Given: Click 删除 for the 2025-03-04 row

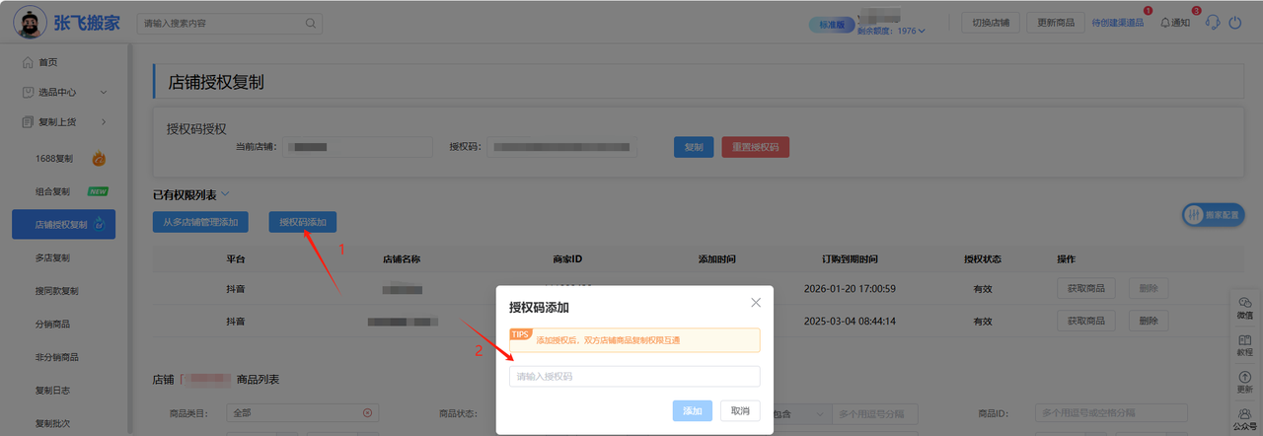Looking at the screenshot, I should tap(1149, 321).
